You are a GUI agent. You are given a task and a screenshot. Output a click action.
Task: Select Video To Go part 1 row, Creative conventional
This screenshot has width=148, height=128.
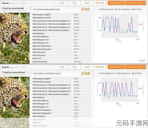[x=62, y=116]
